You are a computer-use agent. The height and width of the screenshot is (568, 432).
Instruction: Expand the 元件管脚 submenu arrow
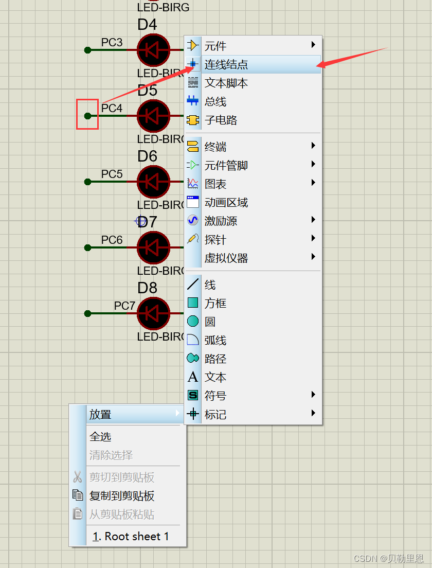(x=313, y=164)
